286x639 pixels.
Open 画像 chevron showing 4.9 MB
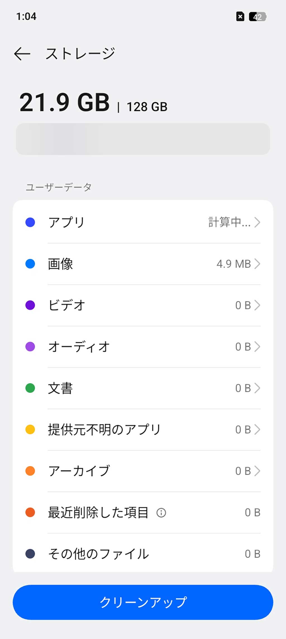click(257, 264)
